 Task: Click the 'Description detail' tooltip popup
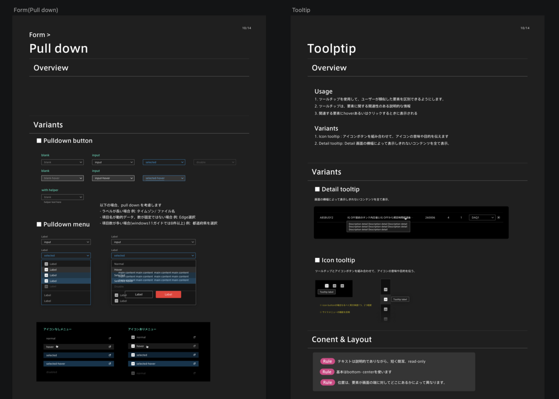pos(378,227)
